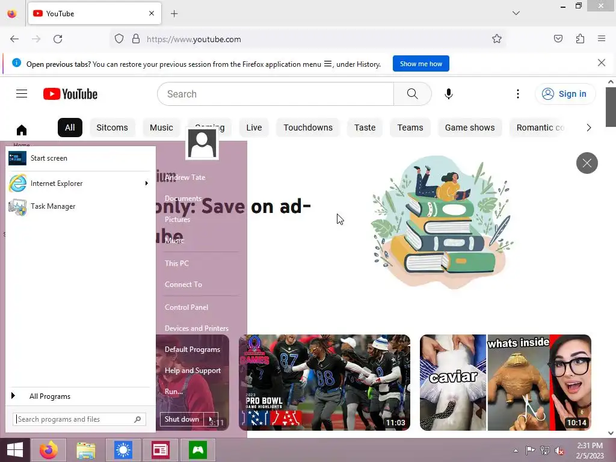Open the Pro Bowl highlights video thumbnail

click(324, 383)
